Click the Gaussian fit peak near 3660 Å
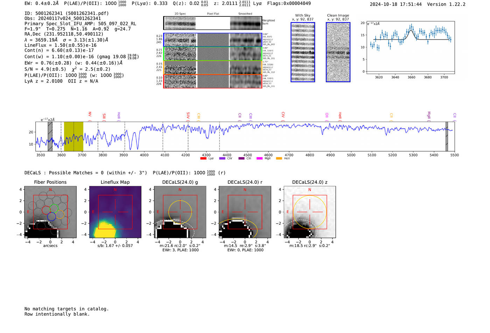 pyautogui.click(x=411, y=31)
